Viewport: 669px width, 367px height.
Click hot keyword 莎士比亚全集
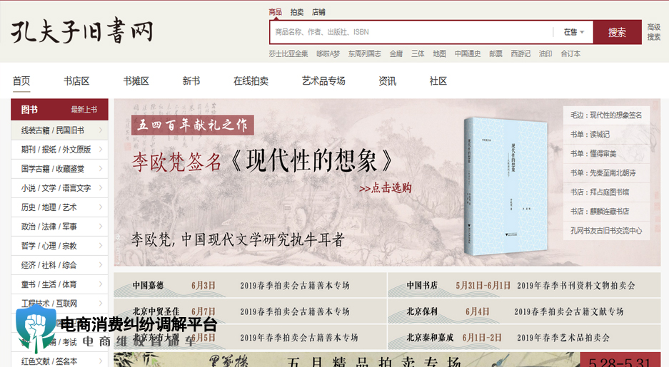tap(288, 53)
